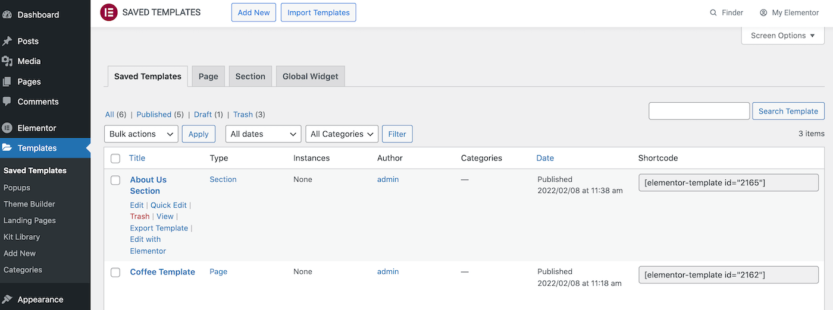
Task: Click the template search input field
Action: coord(699,111)
